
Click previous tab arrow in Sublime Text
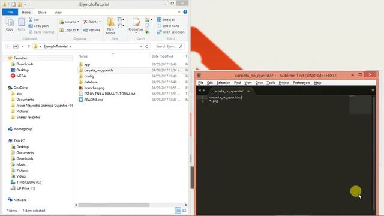point(200,91)
